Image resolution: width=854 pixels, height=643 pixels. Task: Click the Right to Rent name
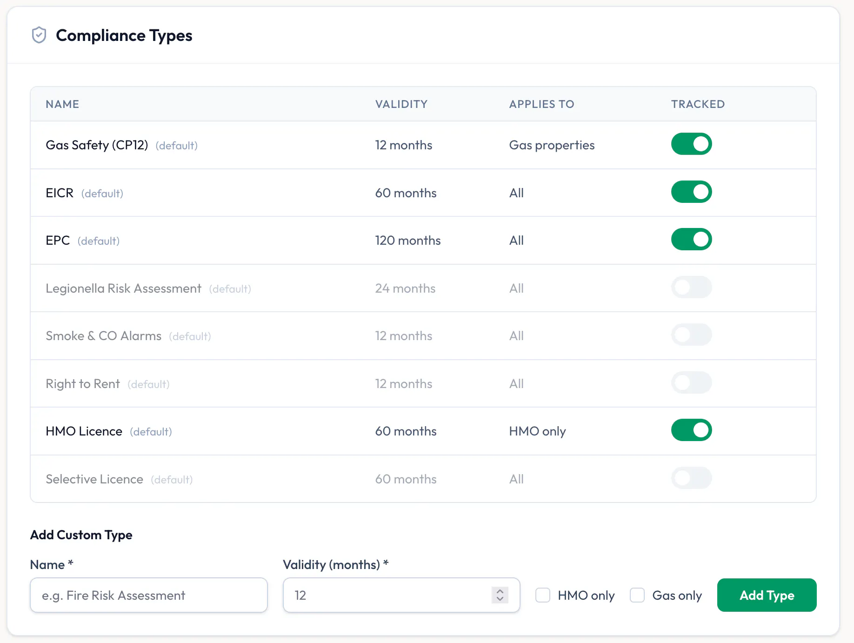click(x=83, y=384)
